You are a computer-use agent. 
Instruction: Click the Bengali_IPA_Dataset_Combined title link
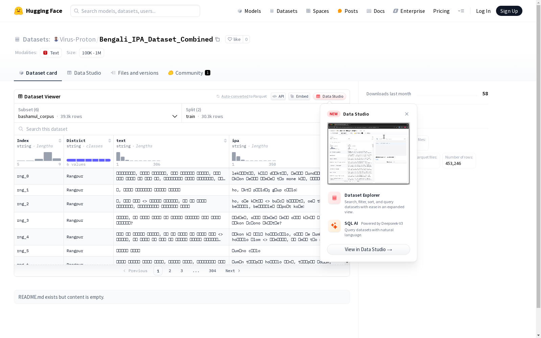coord(156,39)
